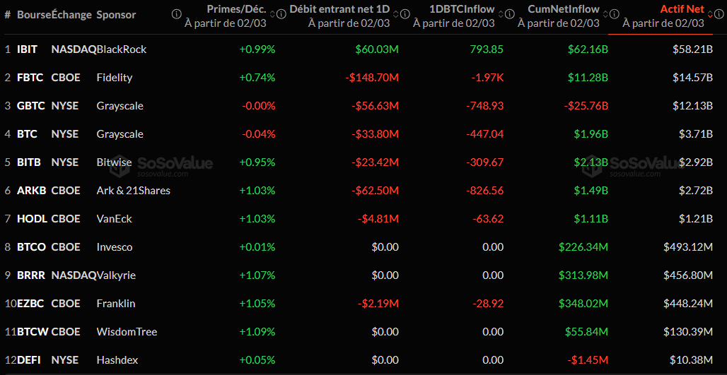727x375 pixels.
Task: Click the DEFI Hashdex row ticker
Action: pyautogui.click(x=29, y=360)
